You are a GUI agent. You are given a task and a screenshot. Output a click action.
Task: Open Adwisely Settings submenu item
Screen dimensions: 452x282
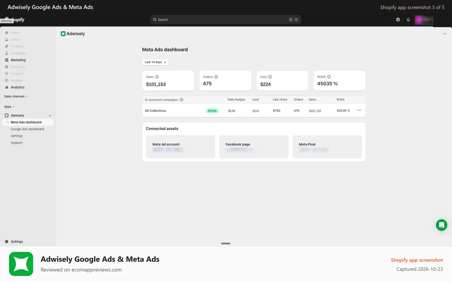[17, 136]
